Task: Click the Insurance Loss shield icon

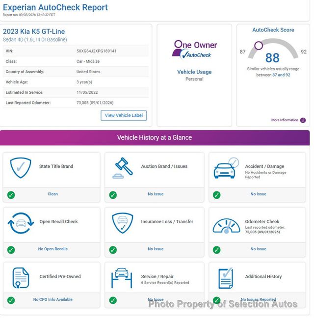Action: pos(123,223)
